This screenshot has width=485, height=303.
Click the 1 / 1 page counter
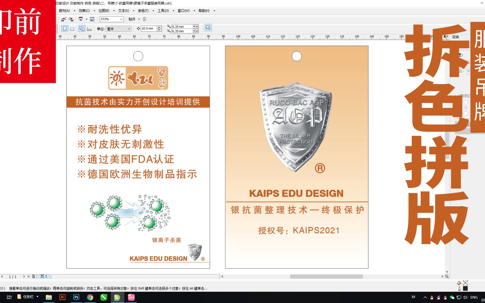coord(13,277)
